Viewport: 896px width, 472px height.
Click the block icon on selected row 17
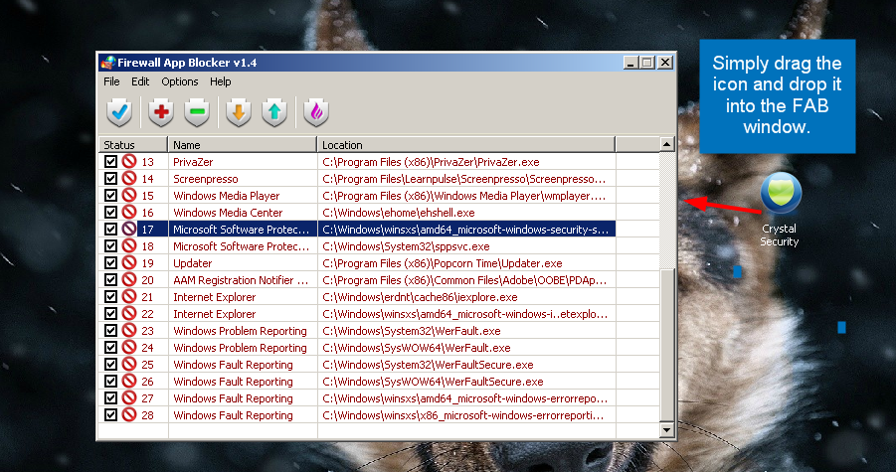129,230
